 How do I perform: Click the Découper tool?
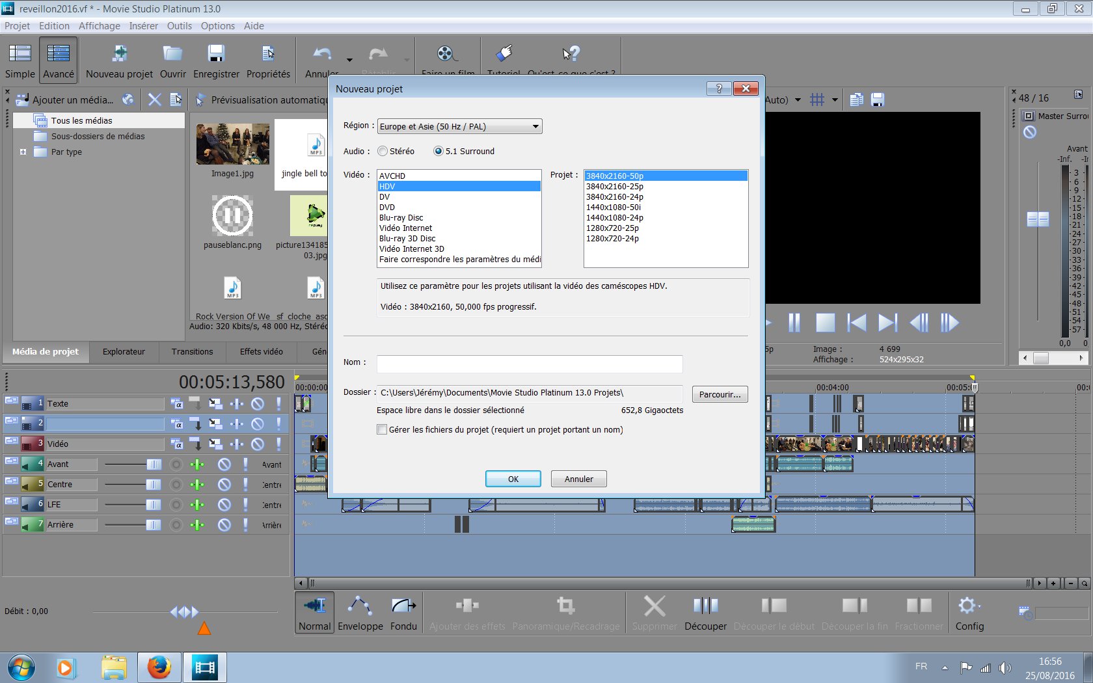[705, 613]
